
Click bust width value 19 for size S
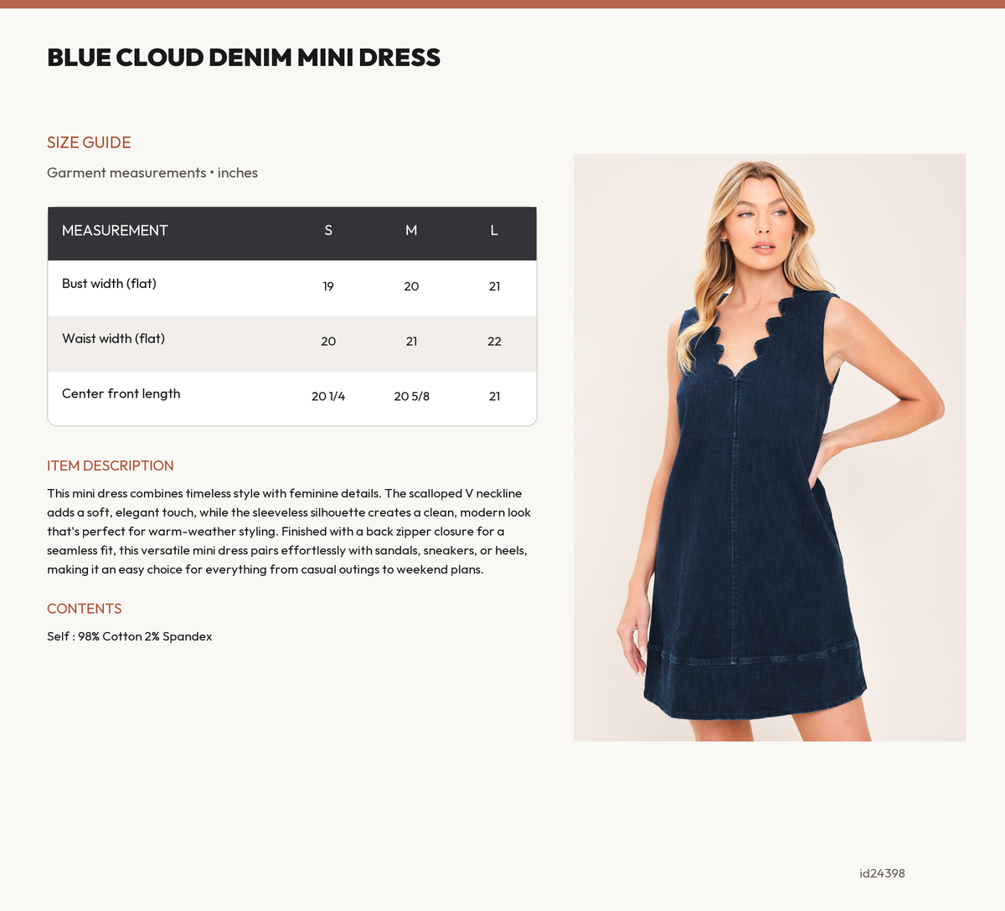click(328, 286)
